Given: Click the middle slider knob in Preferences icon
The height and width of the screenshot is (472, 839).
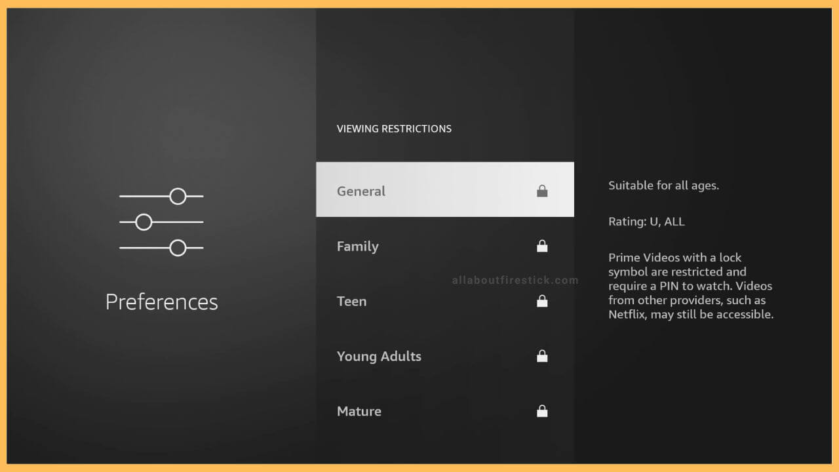Looking at the screenshot, I should tap(144, 222).
